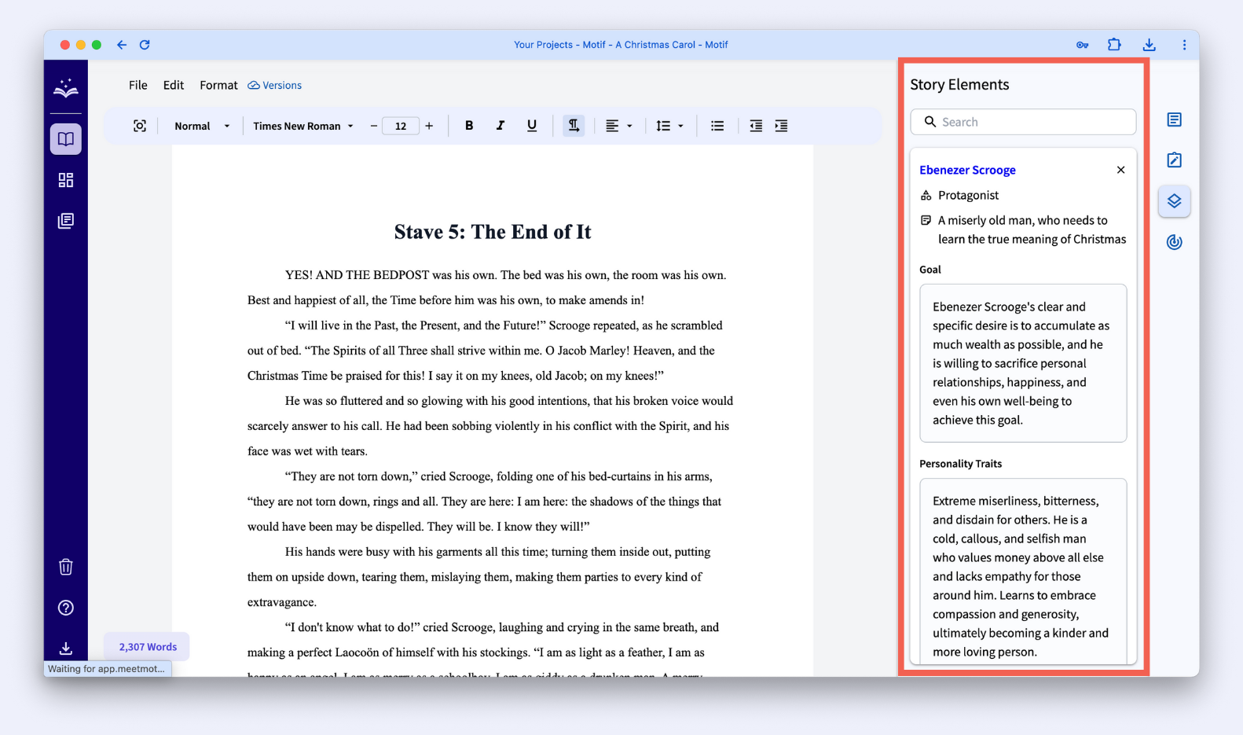
Task: Click the password key icon in title bar
Action: pos(1083,45)
